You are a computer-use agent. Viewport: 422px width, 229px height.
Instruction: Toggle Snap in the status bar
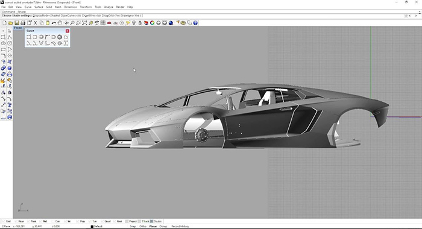[133, 227]
